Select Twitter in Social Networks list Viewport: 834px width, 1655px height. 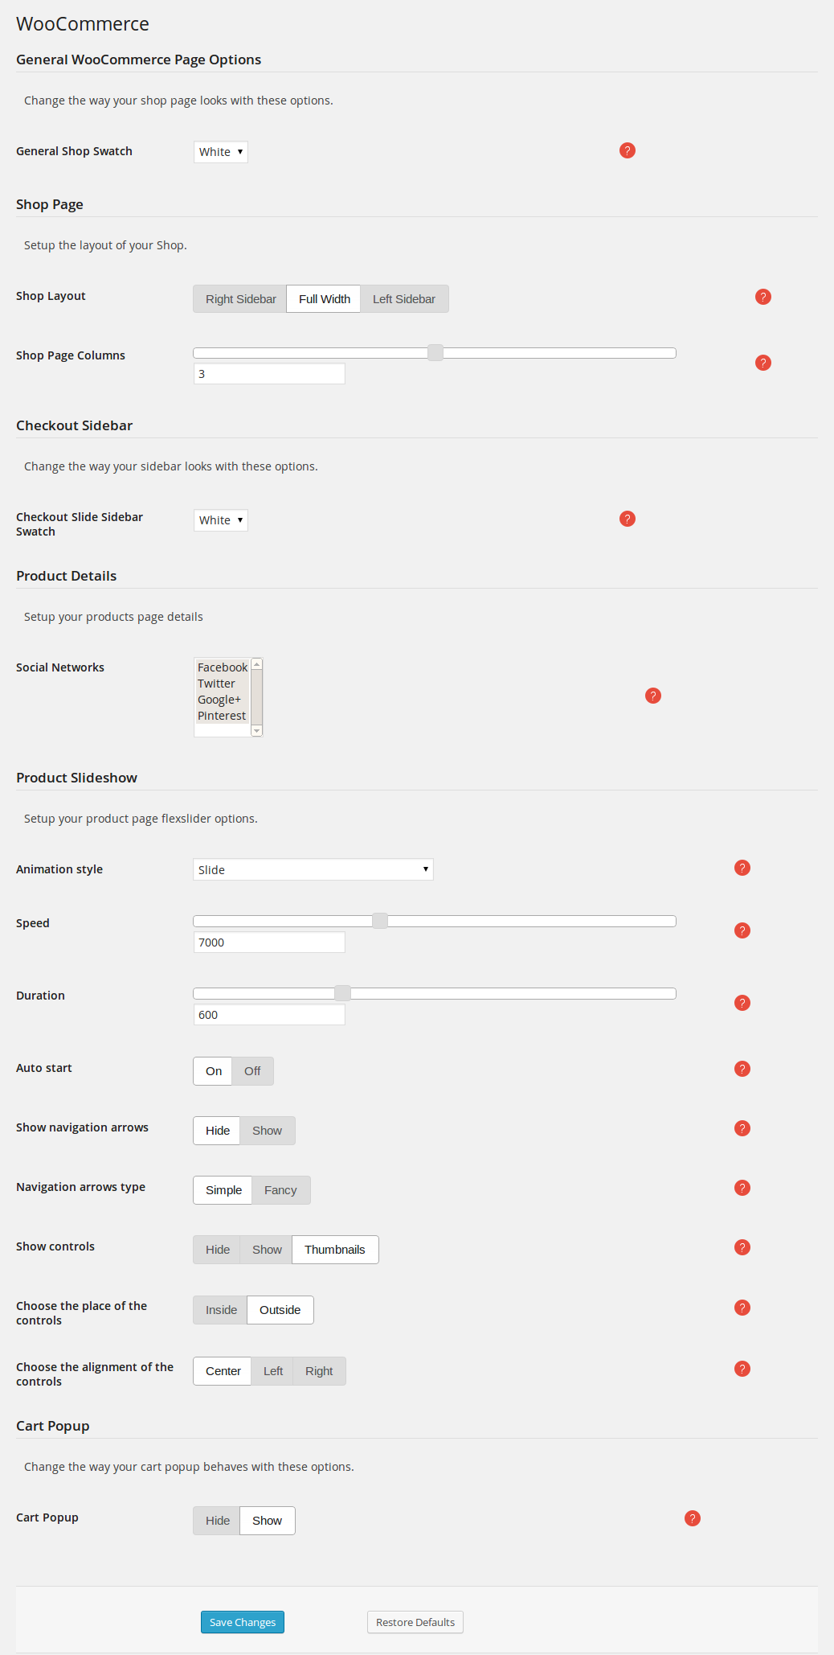tap(223, 684)
